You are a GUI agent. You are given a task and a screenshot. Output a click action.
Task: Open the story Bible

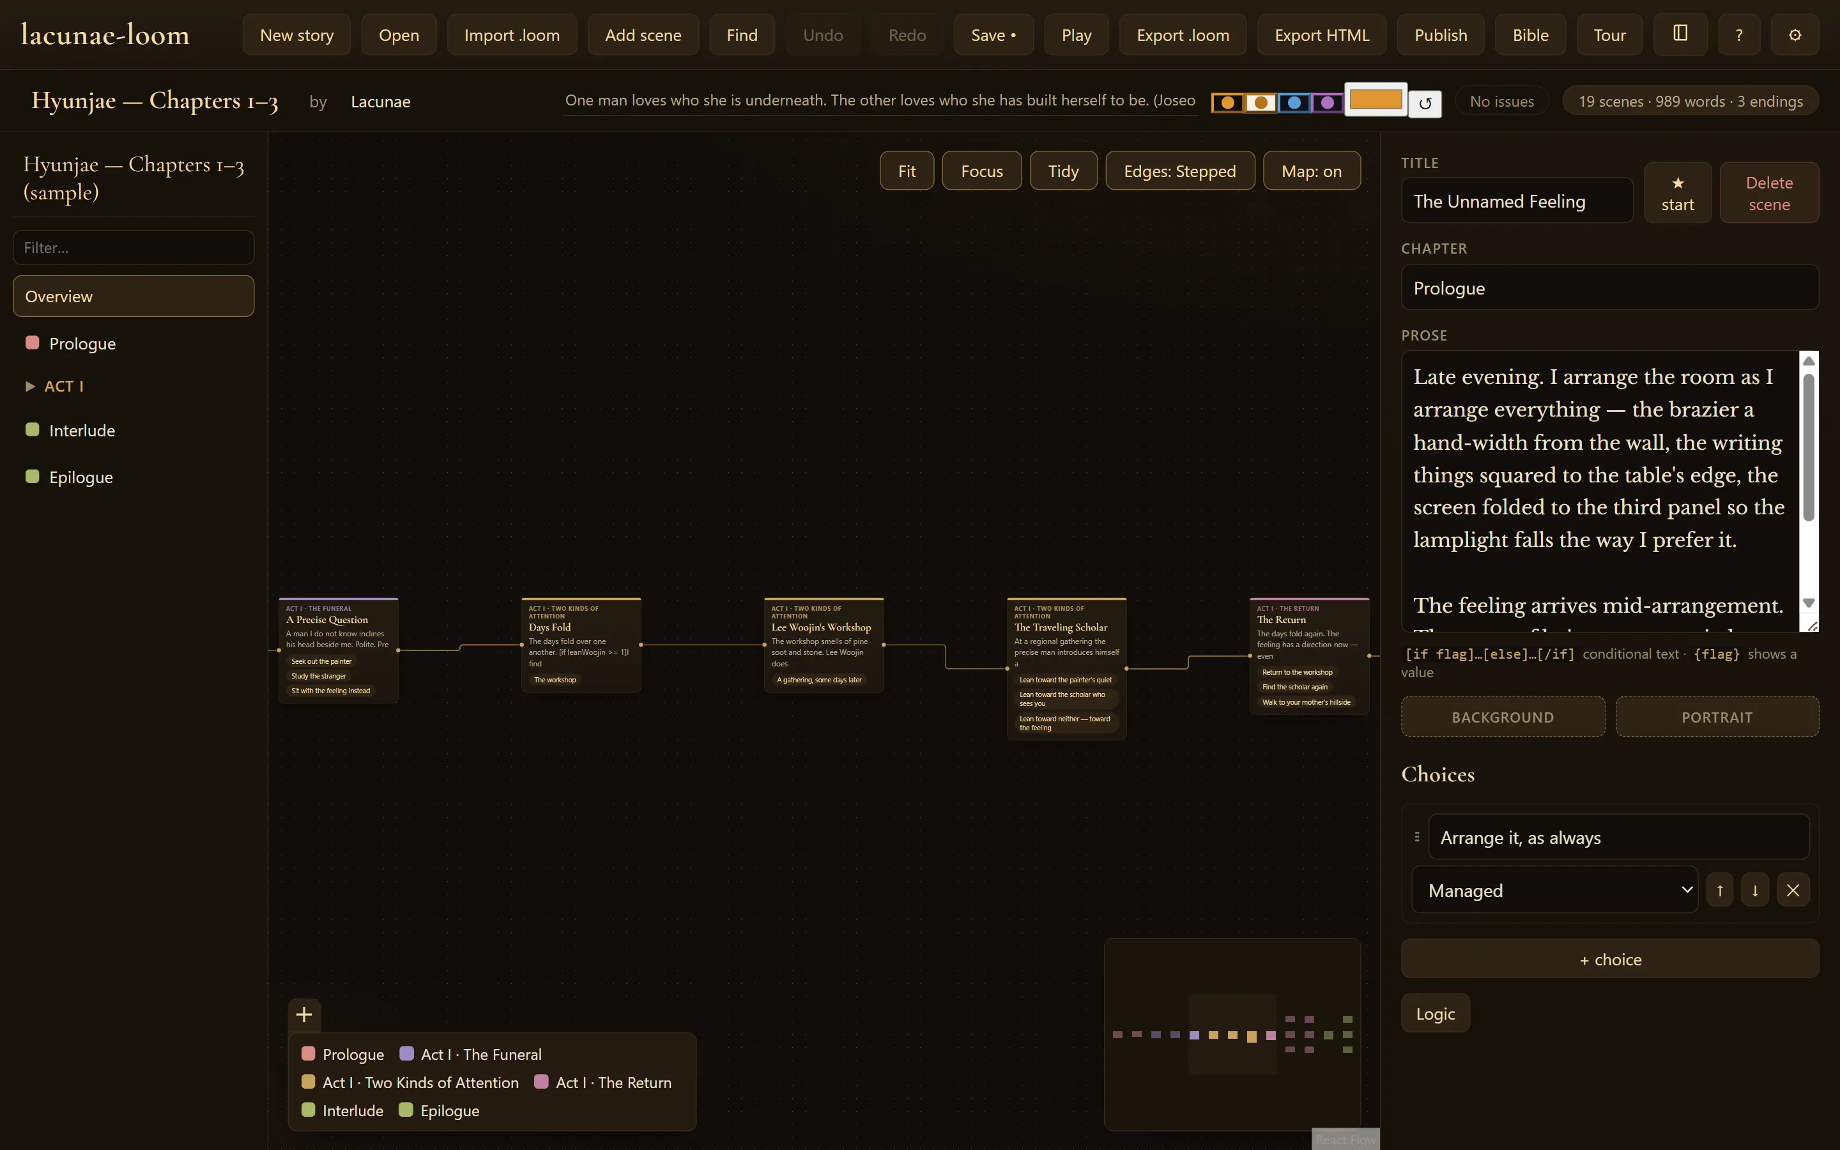1529,34
